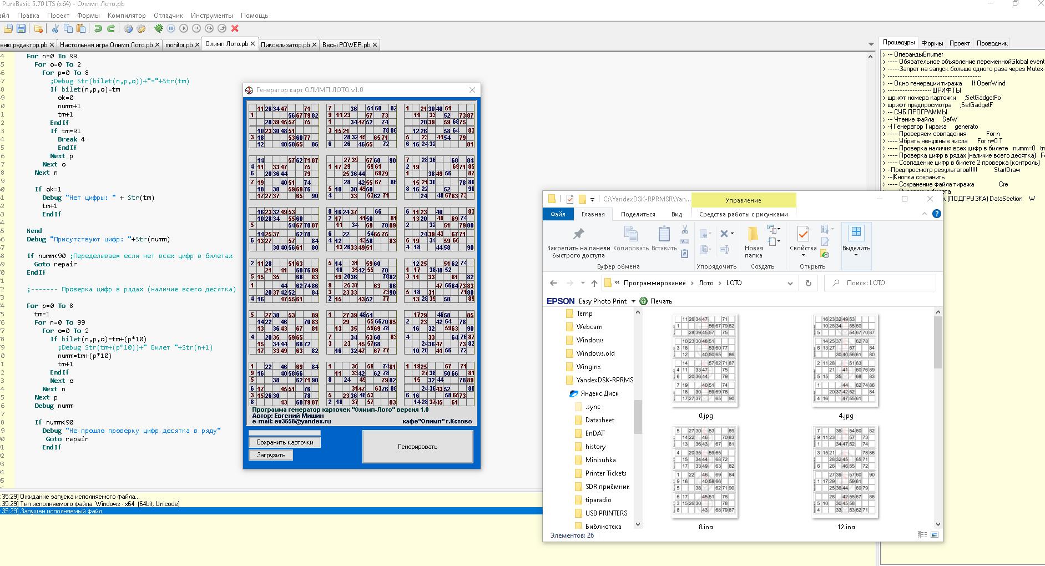The width and height of the screenshot is (1045, 566).
Task: Toggle the green bug debugger icon
Action: tap(159, 28)
